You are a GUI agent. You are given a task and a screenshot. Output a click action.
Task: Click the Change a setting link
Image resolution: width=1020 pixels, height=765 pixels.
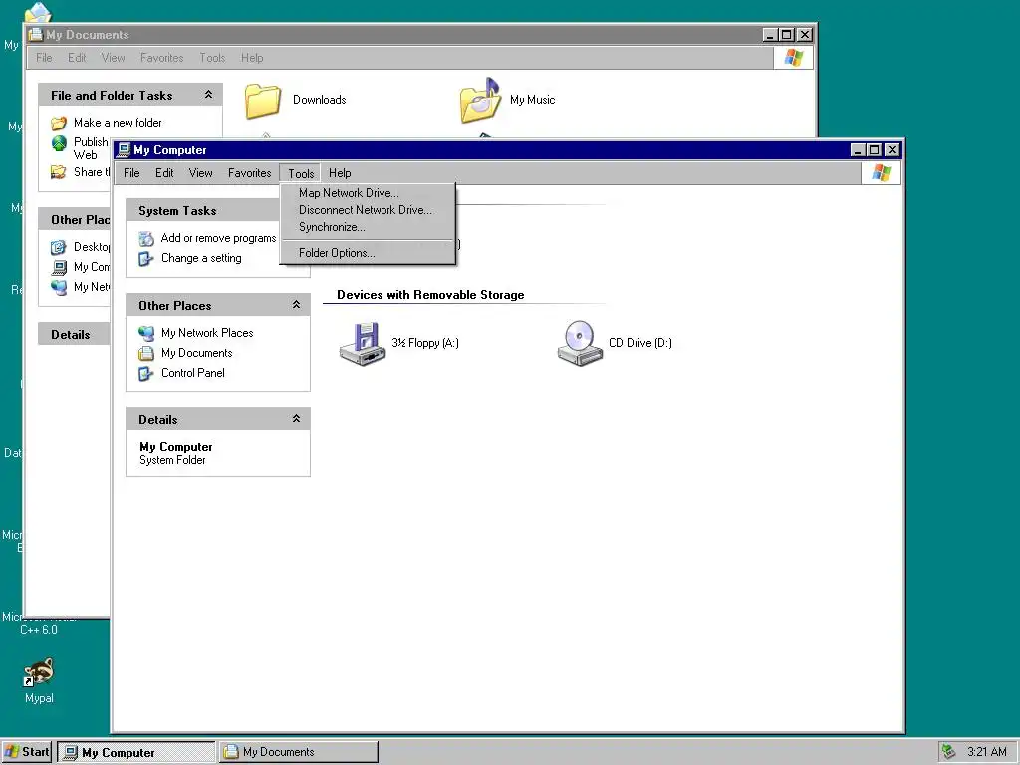coord(201,258)
